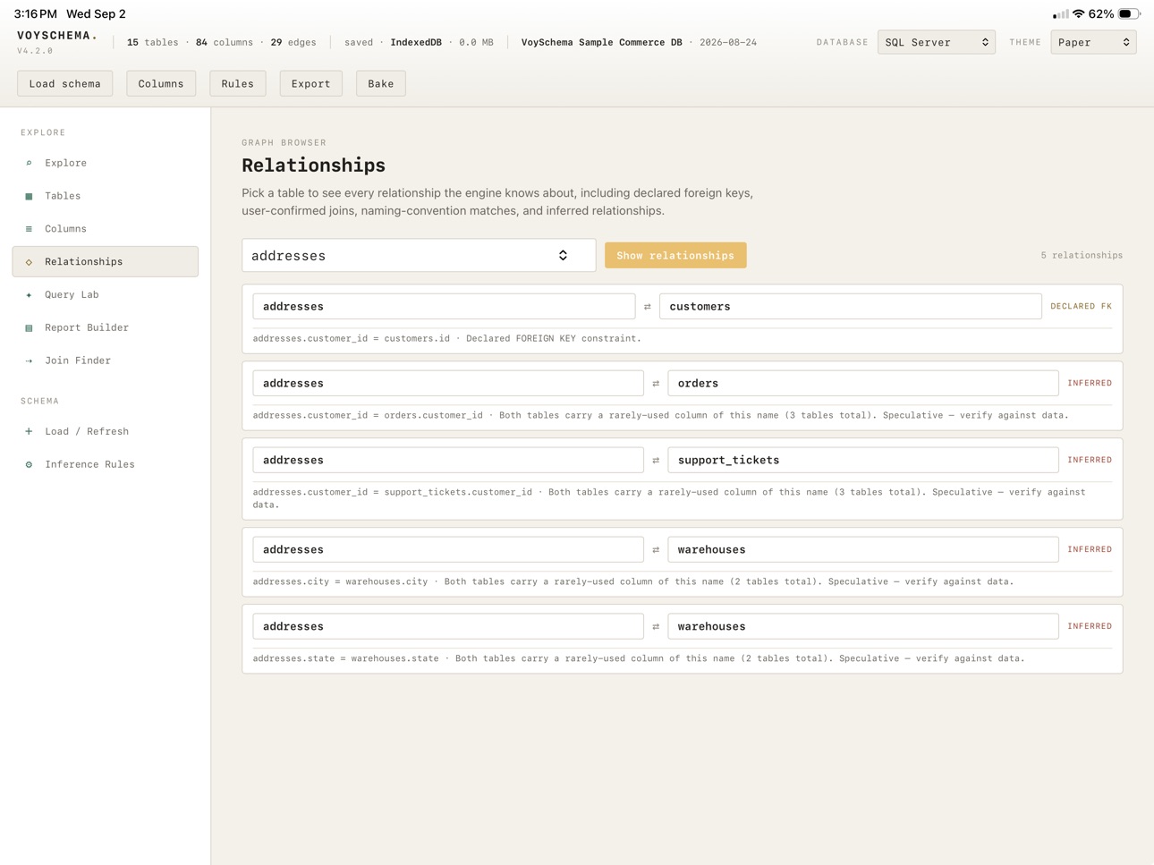Click the Show relationships button
The width and height of the screenshot is (1154, 865).
675,255
